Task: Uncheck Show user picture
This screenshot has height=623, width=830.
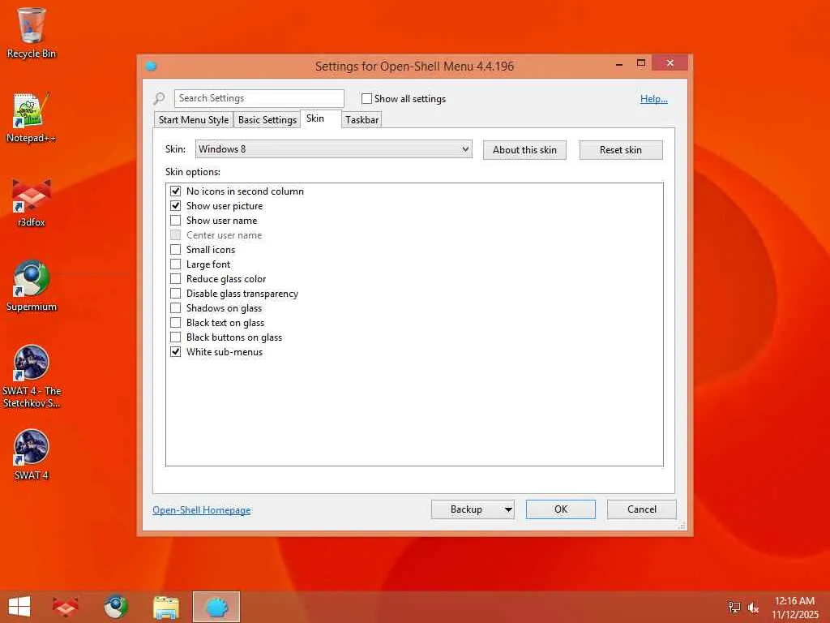Action: pos(175,205)
